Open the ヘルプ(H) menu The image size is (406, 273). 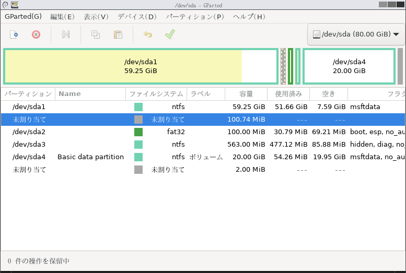click(x=249, y=17)
